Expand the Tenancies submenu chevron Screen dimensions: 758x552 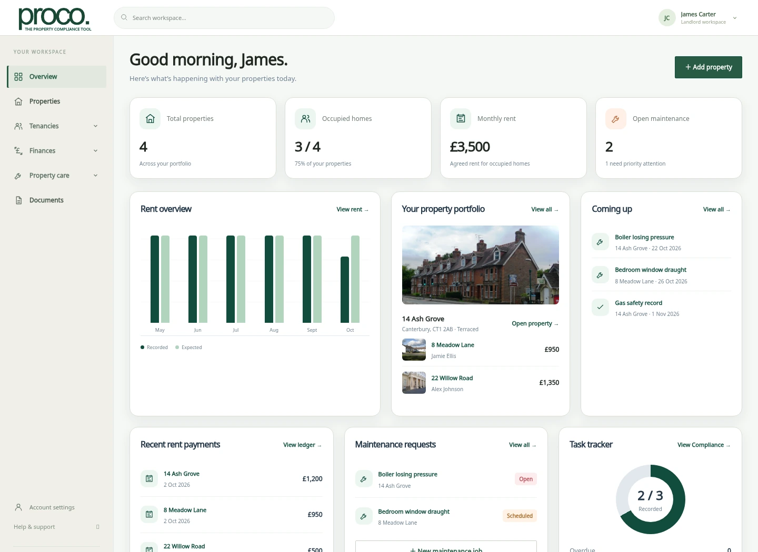95,126
